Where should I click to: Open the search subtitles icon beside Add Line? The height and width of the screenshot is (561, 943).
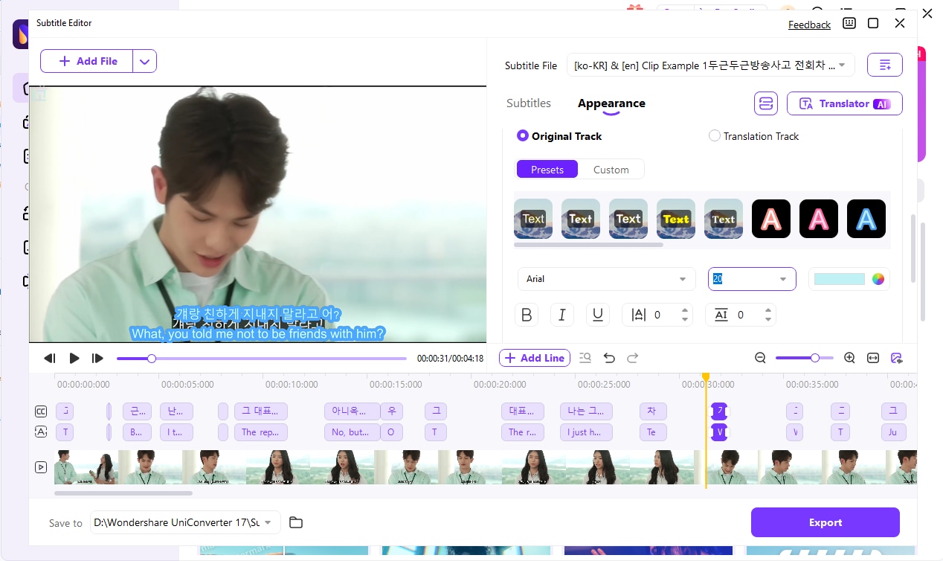pyautogui.click(x=585, y=358)
